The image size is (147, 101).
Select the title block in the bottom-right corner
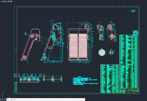(129, 90)
